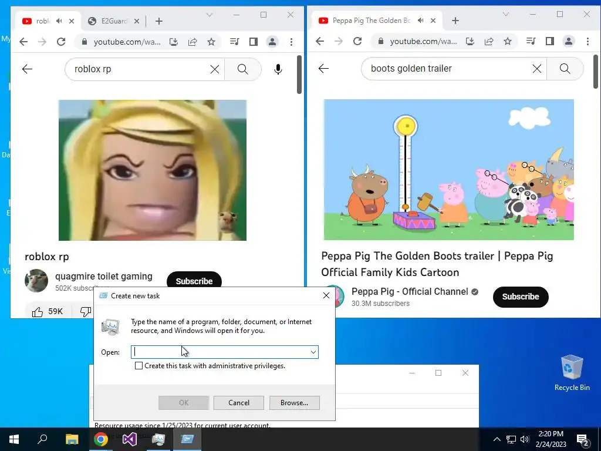Open profile icon in left Chrome window
This screenshot has height=451, width=601.
pos(272,42)
